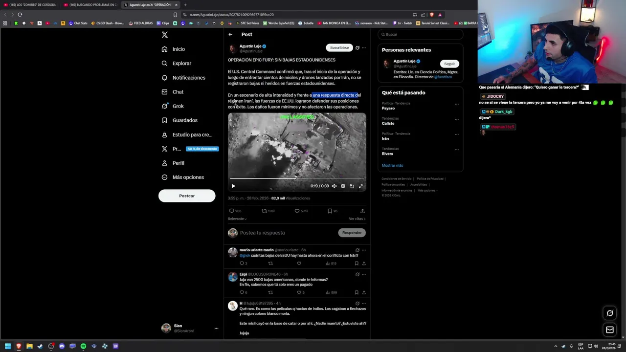Screen dimensions: 626x352
Task: Open Wordle Español bookmark
Action: [x=279, y=23]
